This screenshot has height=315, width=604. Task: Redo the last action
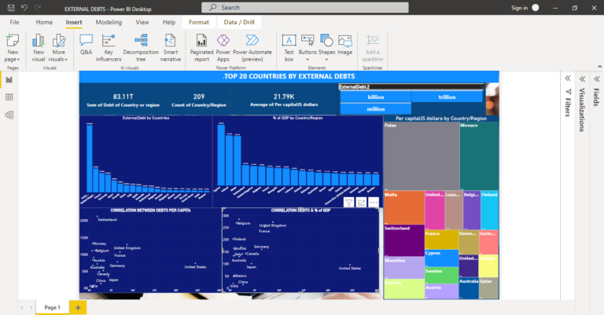pos(38,8)
